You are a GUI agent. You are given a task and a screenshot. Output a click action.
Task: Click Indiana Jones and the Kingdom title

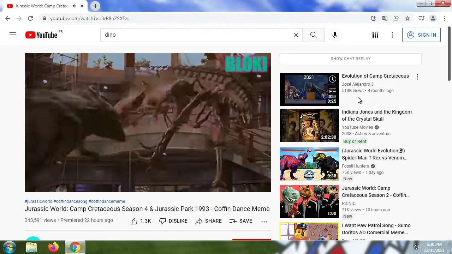377,115
